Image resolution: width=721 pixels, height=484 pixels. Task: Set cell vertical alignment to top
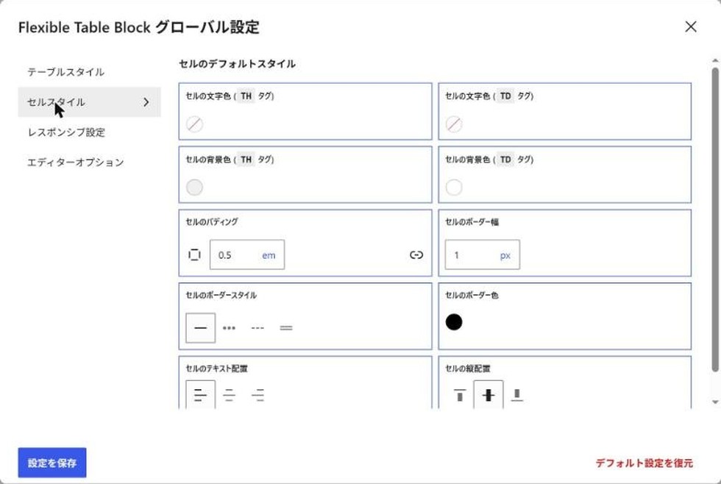[x=460, y=394]
